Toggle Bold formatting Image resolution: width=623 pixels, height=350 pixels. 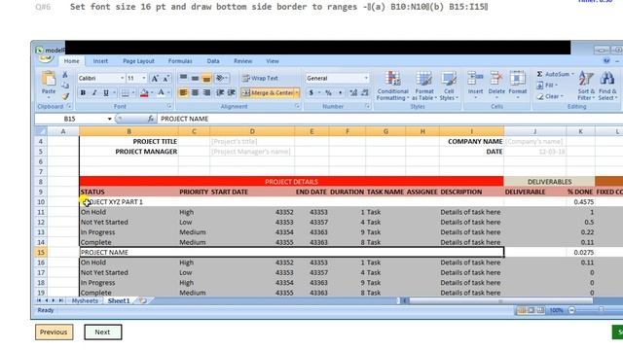pyautogui.click(x=83, y=93)
